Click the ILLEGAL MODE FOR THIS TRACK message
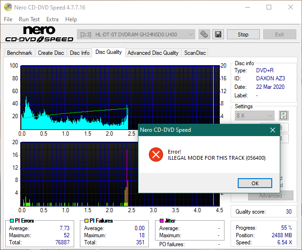The width and height of the screenshot is (302, 250). click(216, 158)
